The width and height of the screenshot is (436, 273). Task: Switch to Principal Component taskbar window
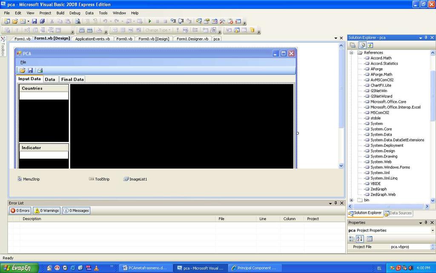click(255, 268)
